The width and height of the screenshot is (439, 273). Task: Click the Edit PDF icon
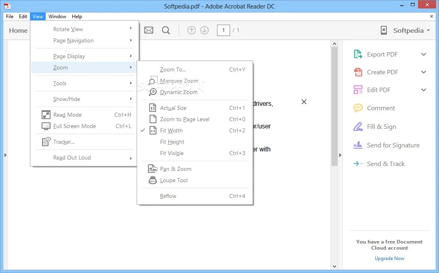358,90
